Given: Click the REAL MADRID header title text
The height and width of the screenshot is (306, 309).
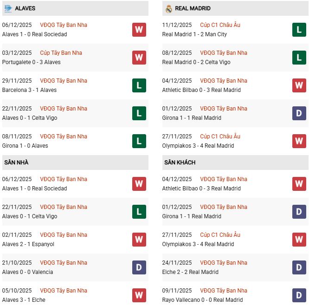Looking at the screenshot, I should click(x=193, y=8).
